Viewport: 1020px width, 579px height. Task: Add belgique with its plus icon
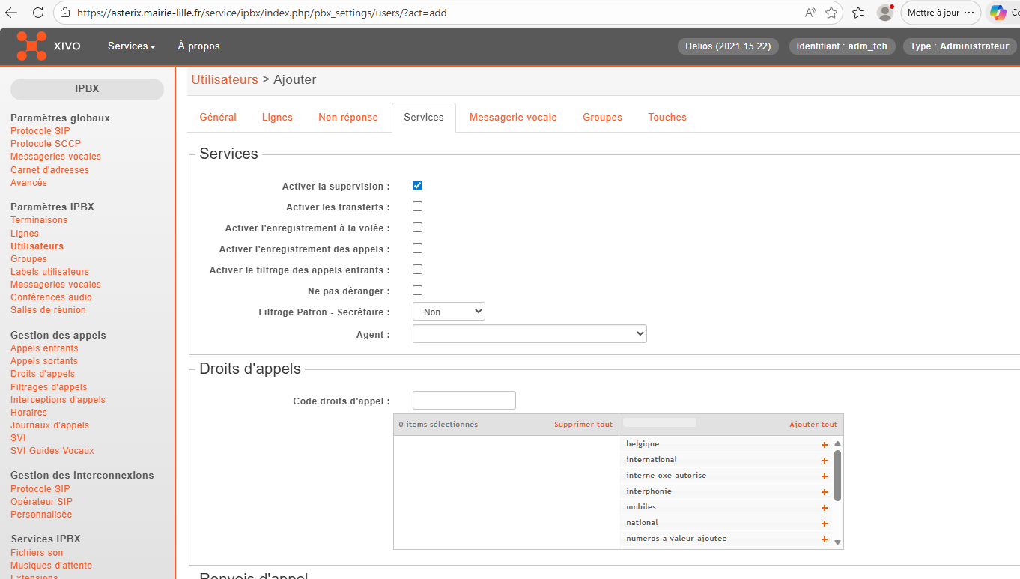(x=825, y=445)
